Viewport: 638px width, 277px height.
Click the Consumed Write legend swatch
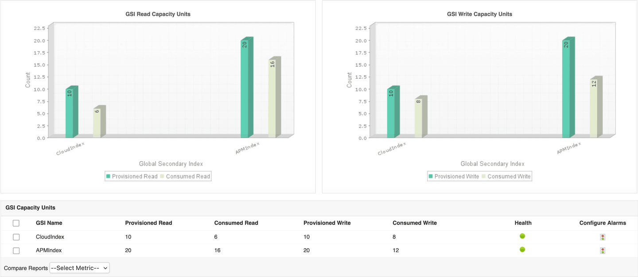[x=484, y=177]
